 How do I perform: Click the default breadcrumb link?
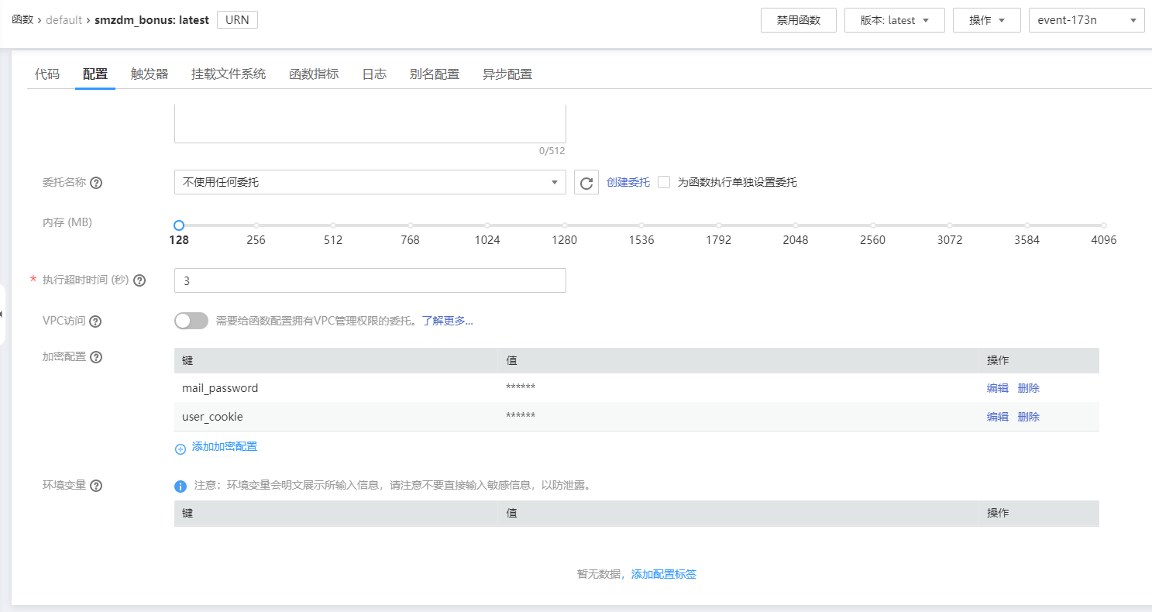tap(64, 20)
